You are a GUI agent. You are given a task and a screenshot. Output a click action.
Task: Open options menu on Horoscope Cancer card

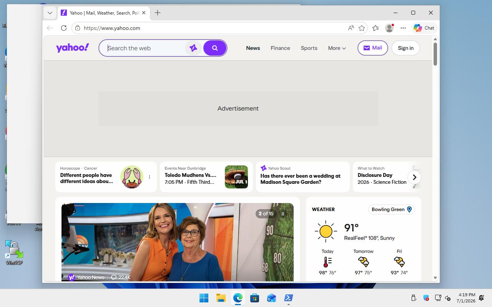(150, 177)
